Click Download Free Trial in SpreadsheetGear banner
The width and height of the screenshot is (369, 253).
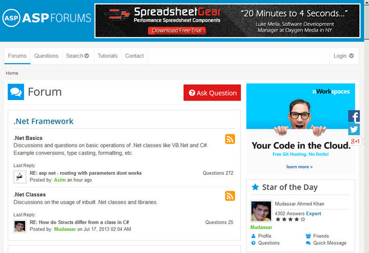(x=177, y=30)
